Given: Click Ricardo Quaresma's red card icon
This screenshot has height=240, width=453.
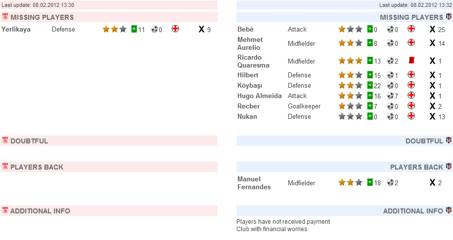Looking at the screenshot, I should pyautogui.click(x=411, y=60).
